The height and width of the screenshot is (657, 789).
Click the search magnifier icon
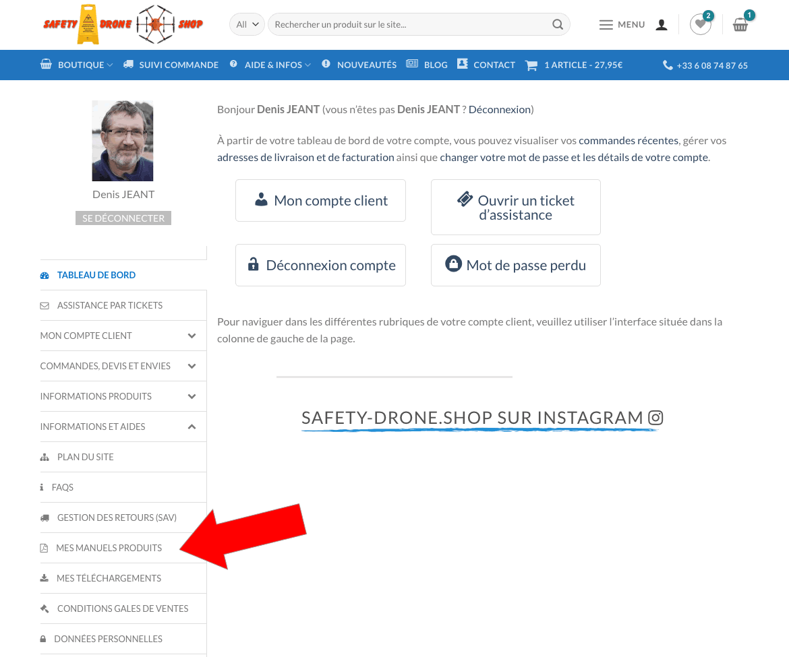pos(558,25)
